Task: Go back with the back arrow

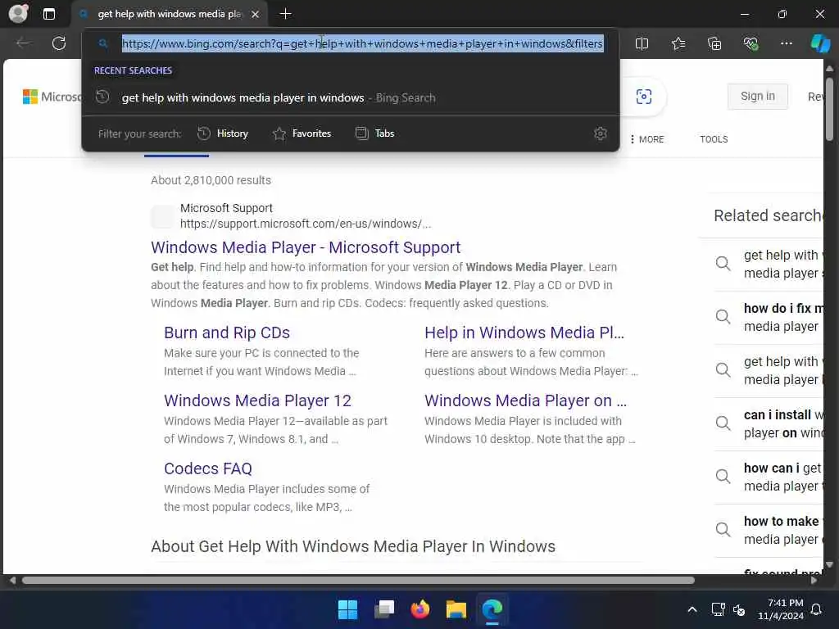Action: coord(23,43)
